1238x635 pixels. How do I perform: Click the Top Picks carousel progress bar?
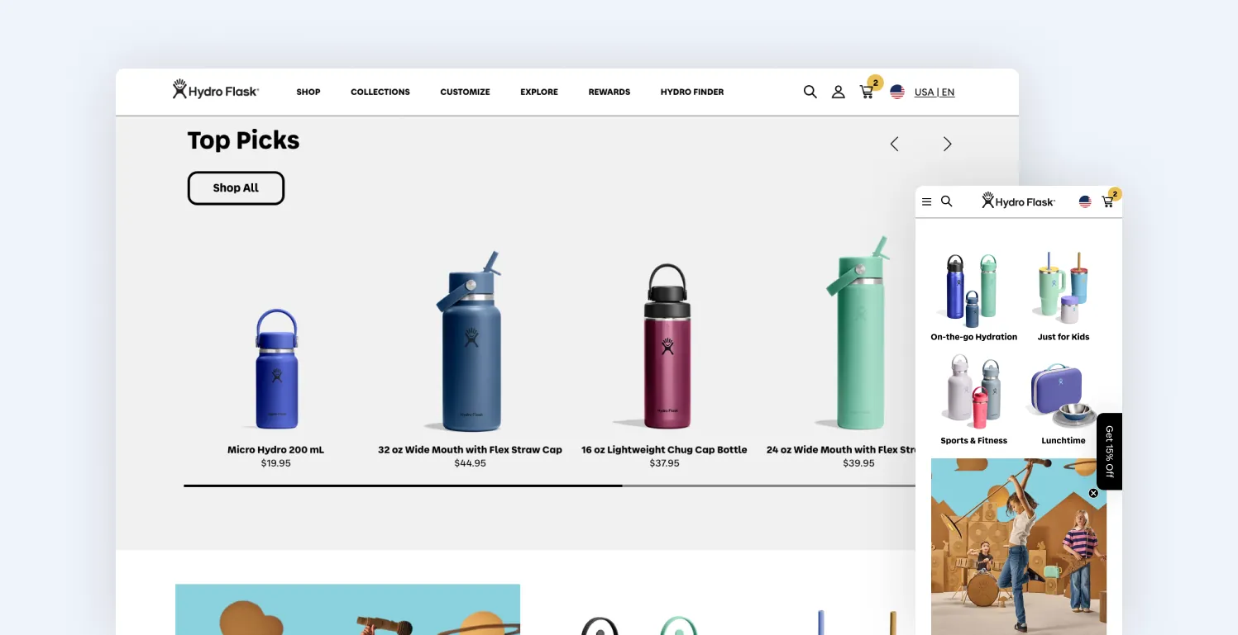tap(549, 486)
